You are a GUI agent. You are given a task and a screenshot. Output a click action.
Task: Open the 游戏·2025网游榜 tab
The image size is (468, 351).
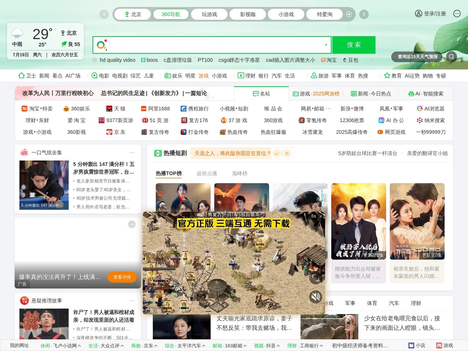coord(316,94)
